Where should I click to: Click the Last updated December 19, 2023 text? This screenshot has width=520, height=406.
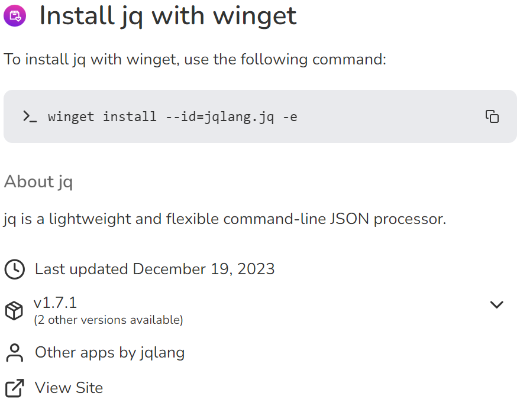tap(154, 269)
